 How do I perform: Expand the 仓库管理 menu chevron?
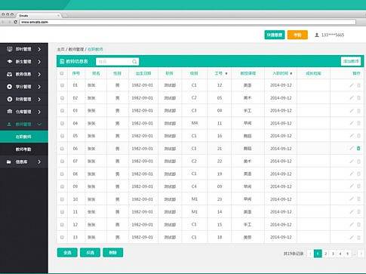39,112
